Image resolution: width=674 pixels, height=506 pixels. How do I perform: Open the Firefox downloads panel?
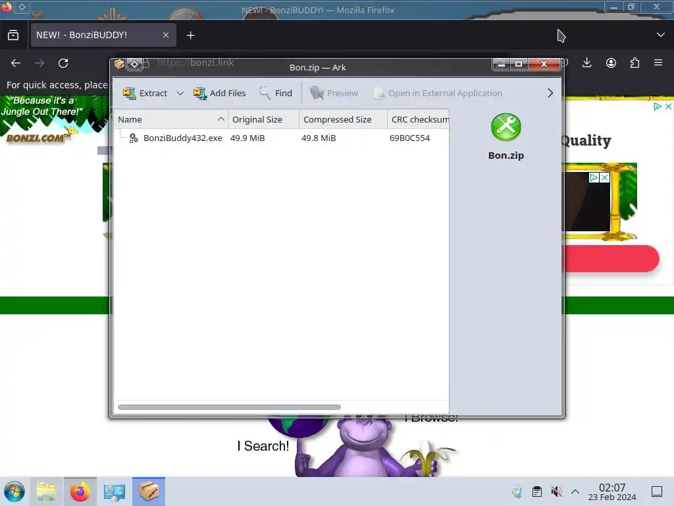point(586,63)
